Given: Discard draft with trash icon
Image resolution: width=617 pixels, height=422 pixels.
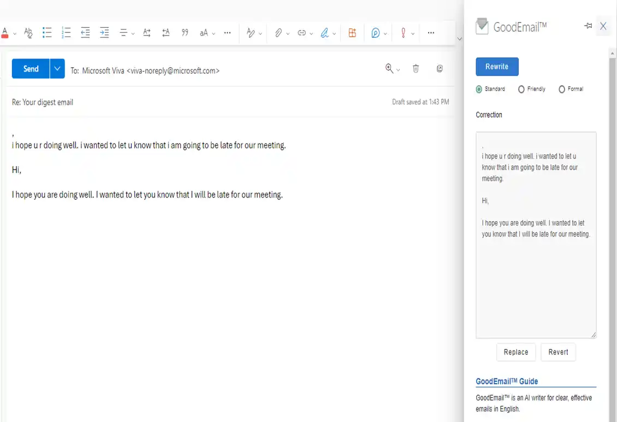Looking at the screenshot, I should [416, 68].
